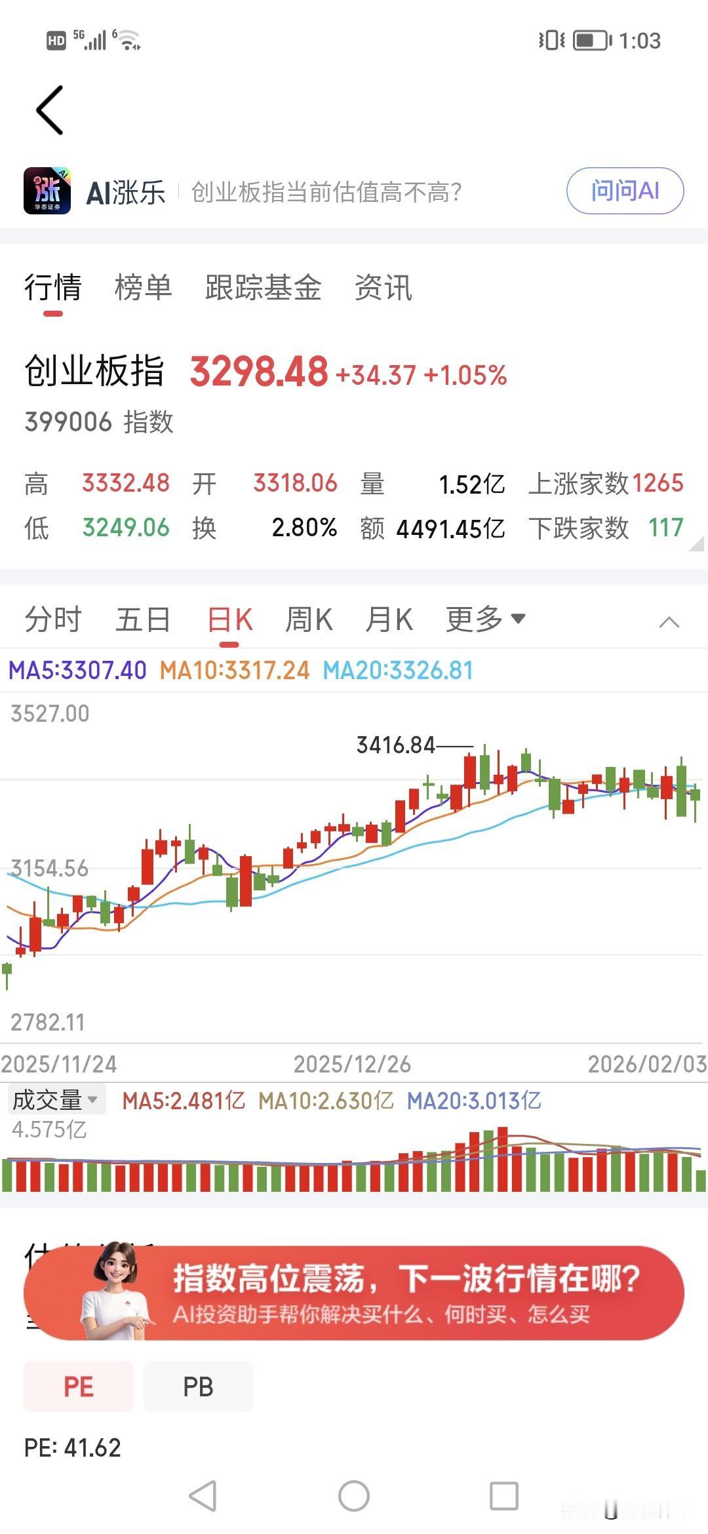Tap the Android back navigation triangle

pyautogui.click(x=203, y=1496)
